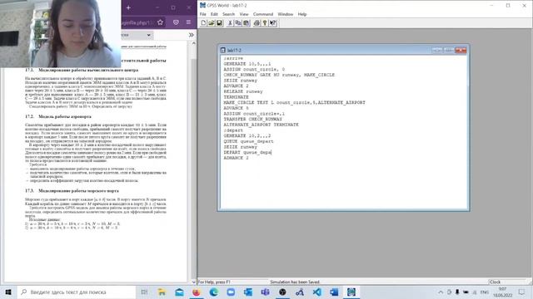Click the 'QUEUE queue_depart' code line
The height and width of the screenshot is (299, 533).
[248, 141]
